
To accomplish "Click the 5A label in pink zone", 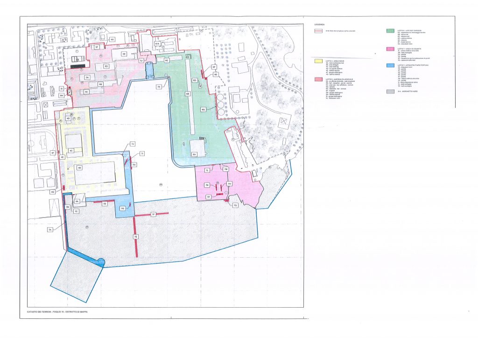I will coord(87,77).
